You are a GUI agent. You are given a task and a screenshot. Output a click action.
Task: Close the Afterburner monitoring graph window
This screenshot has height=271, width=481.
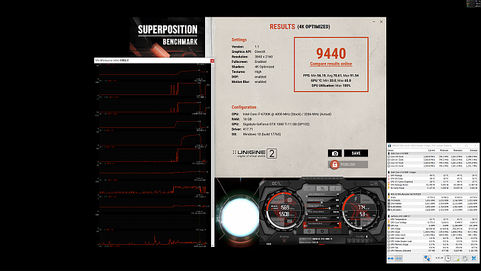[x=212, y=60]
